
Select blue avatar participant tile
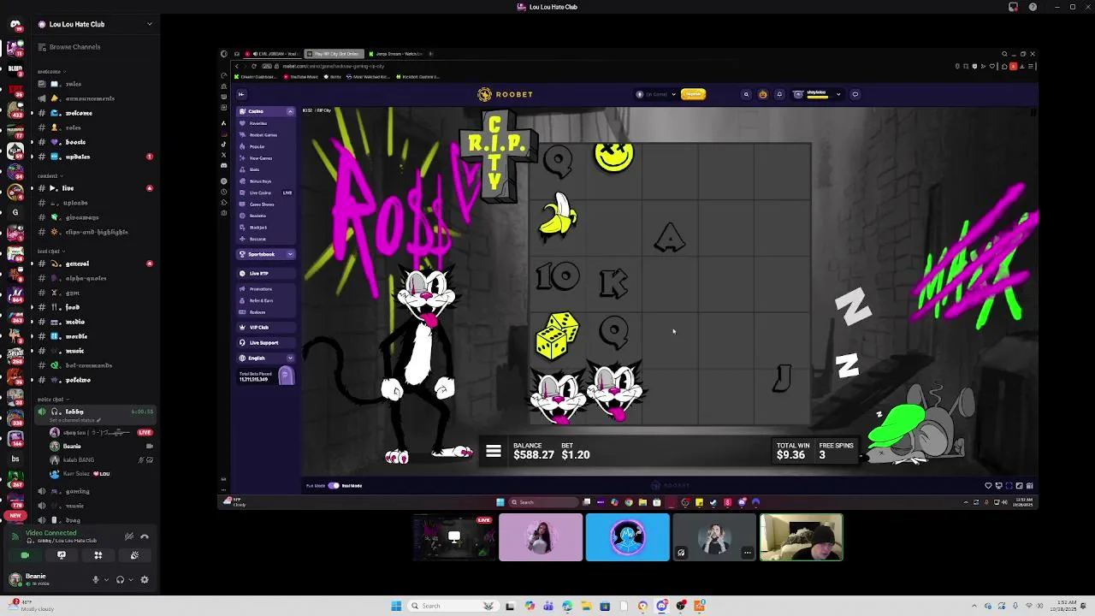627,537
